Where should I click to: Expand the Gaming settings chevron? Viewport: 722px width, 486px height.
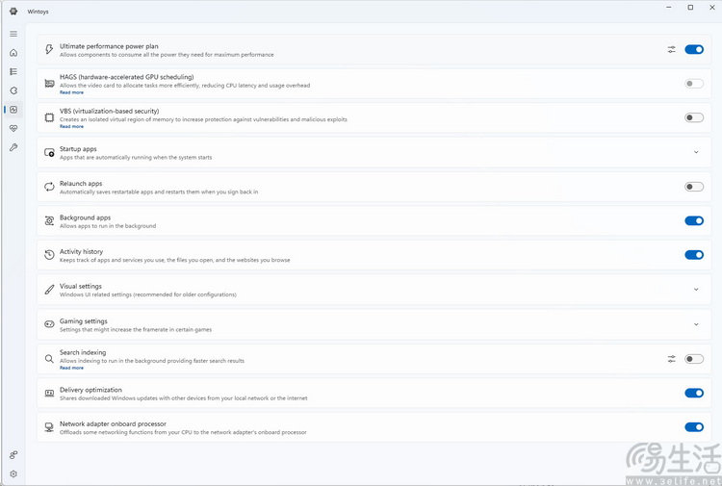[696, 324]
